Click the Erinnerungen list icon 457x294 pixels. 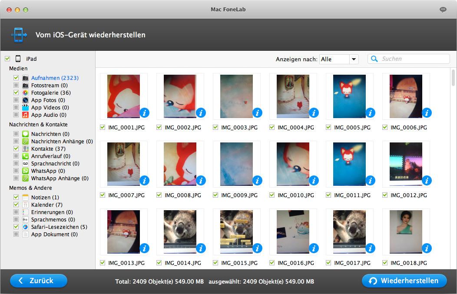pos(25,212)
